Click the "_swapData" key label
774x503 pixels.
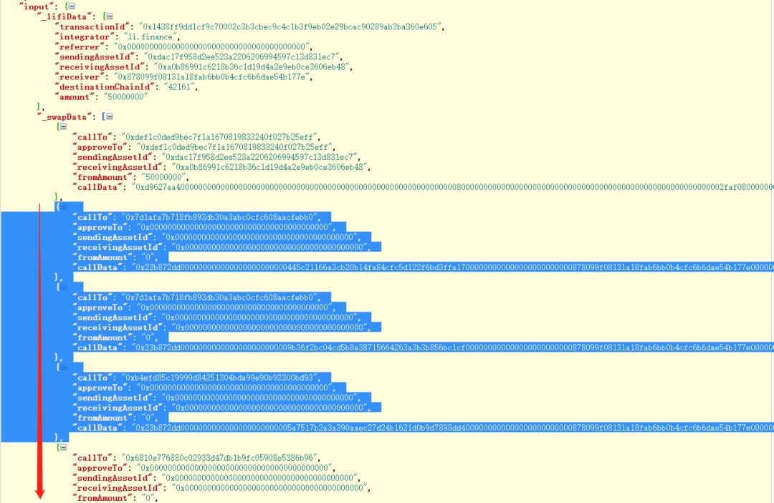tap(67, 117)
